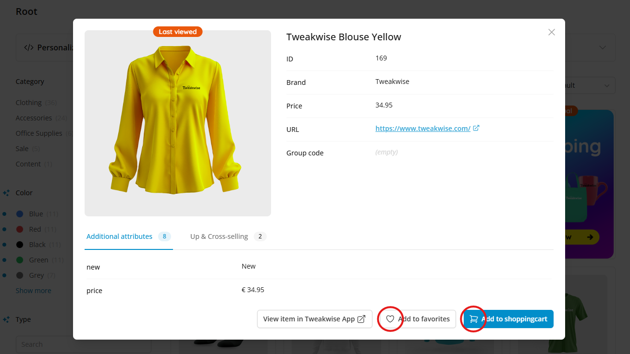Click sparkle icon beside Type heading
This screenshot has height=354, width=630.
6,319
